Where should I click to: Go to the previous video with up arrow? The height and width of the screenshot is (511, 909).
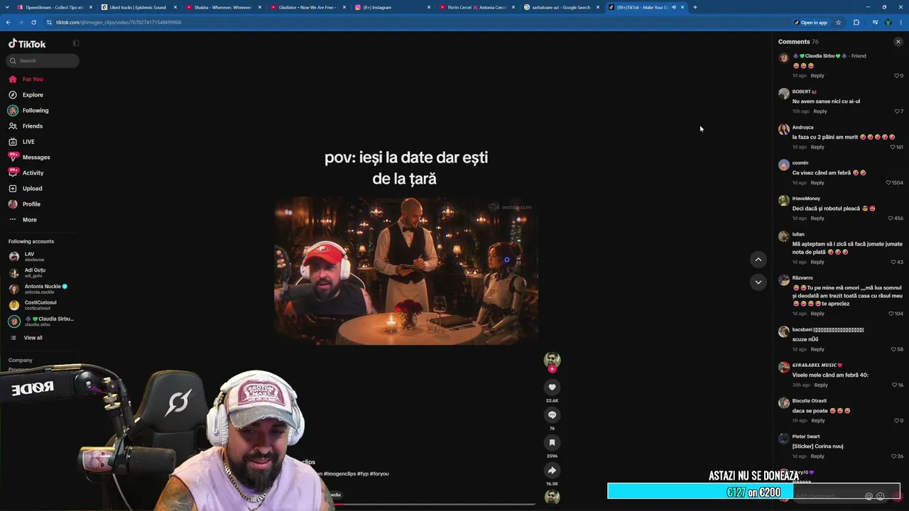click(x=758, y=260)
